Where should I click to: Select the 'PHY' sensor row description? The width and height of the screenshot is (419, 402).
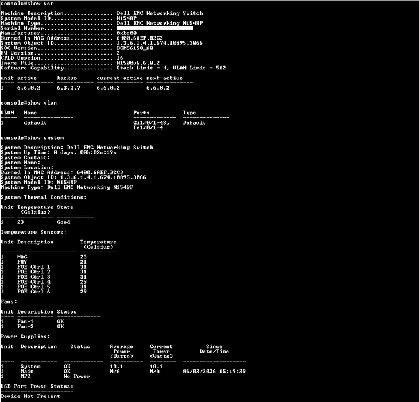click(22, 262)
